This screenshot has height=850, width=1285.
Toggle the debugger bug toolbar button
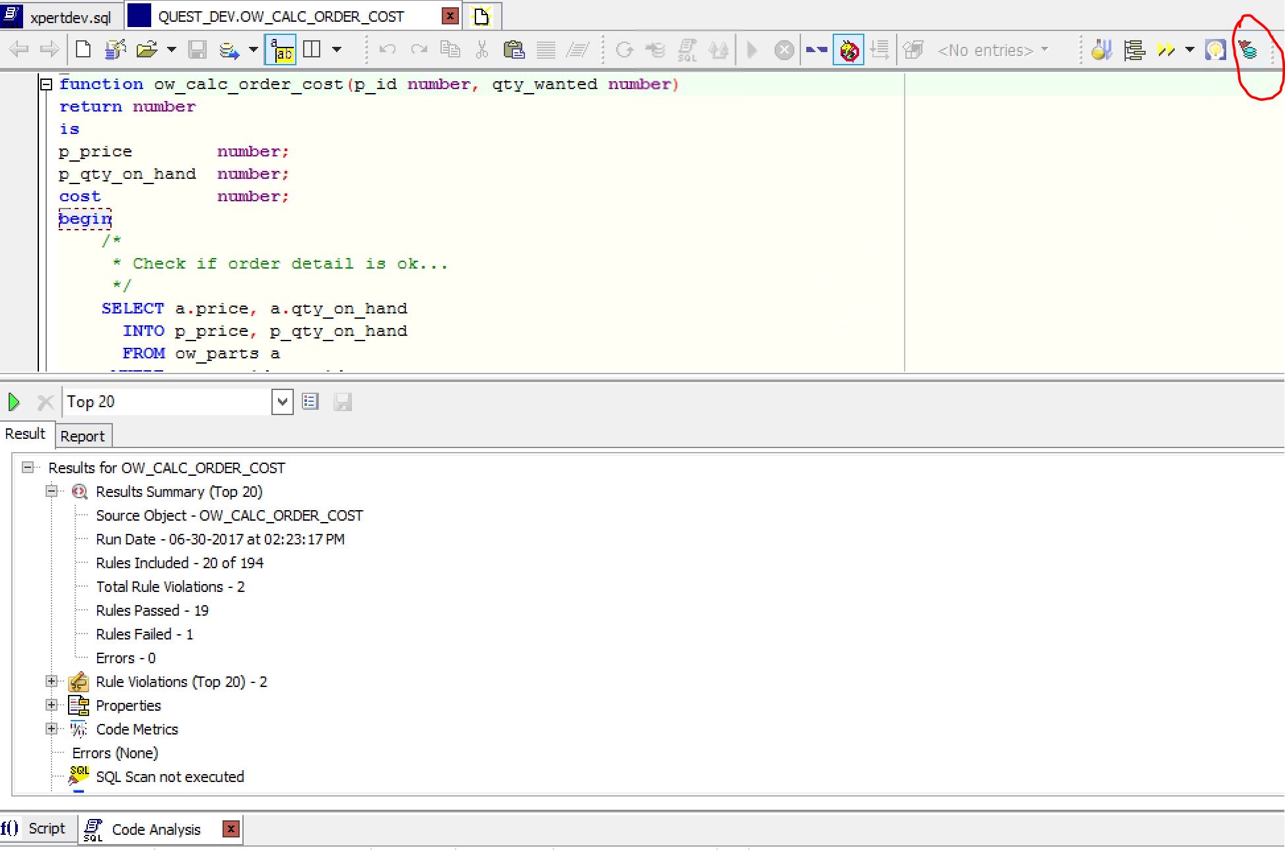[x=849, y=49]
